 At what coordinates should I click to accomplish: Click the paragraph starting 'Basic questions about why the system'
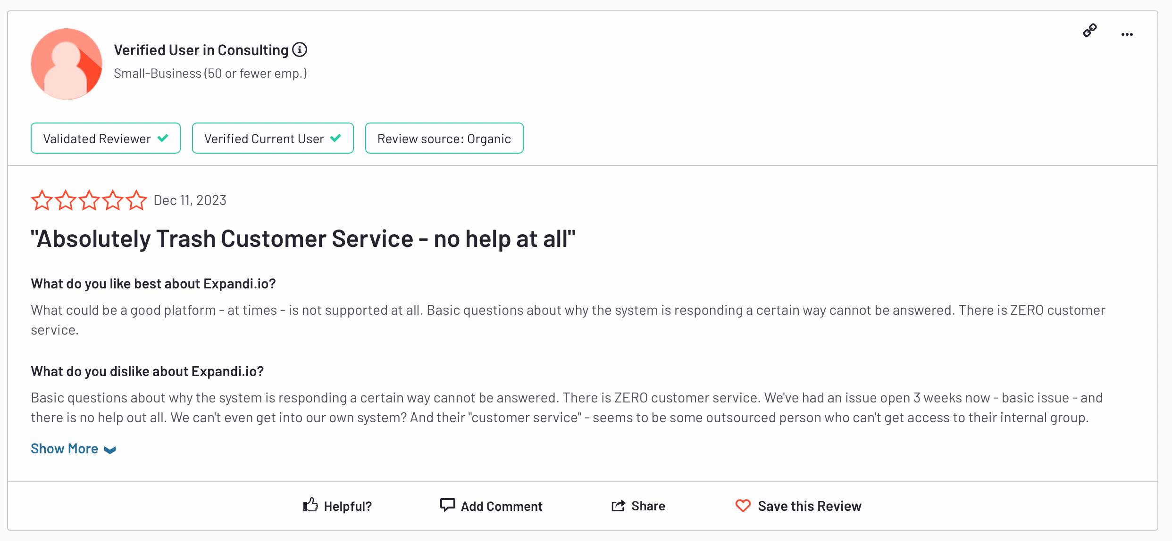pos(567,408)
